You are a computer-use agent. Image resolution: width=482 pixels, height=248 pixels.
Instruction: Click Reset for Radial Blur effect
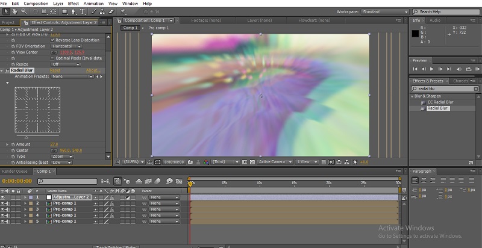(55, 70)
